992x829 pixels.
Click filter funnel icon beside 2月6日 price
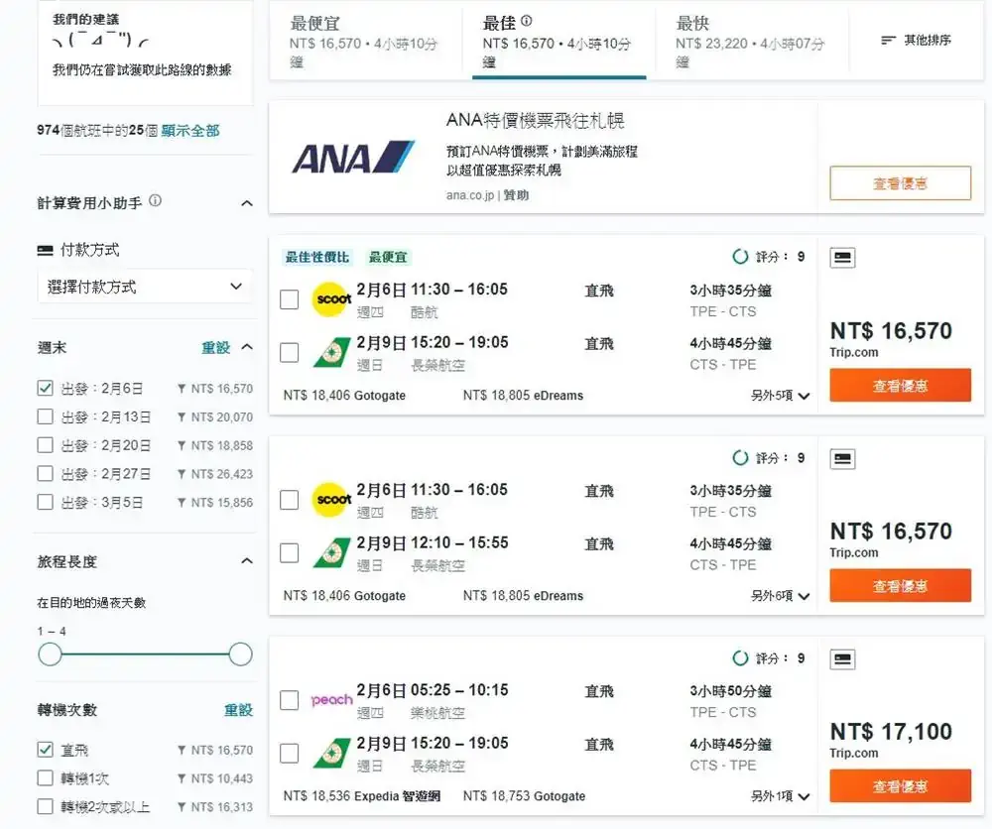182,389
